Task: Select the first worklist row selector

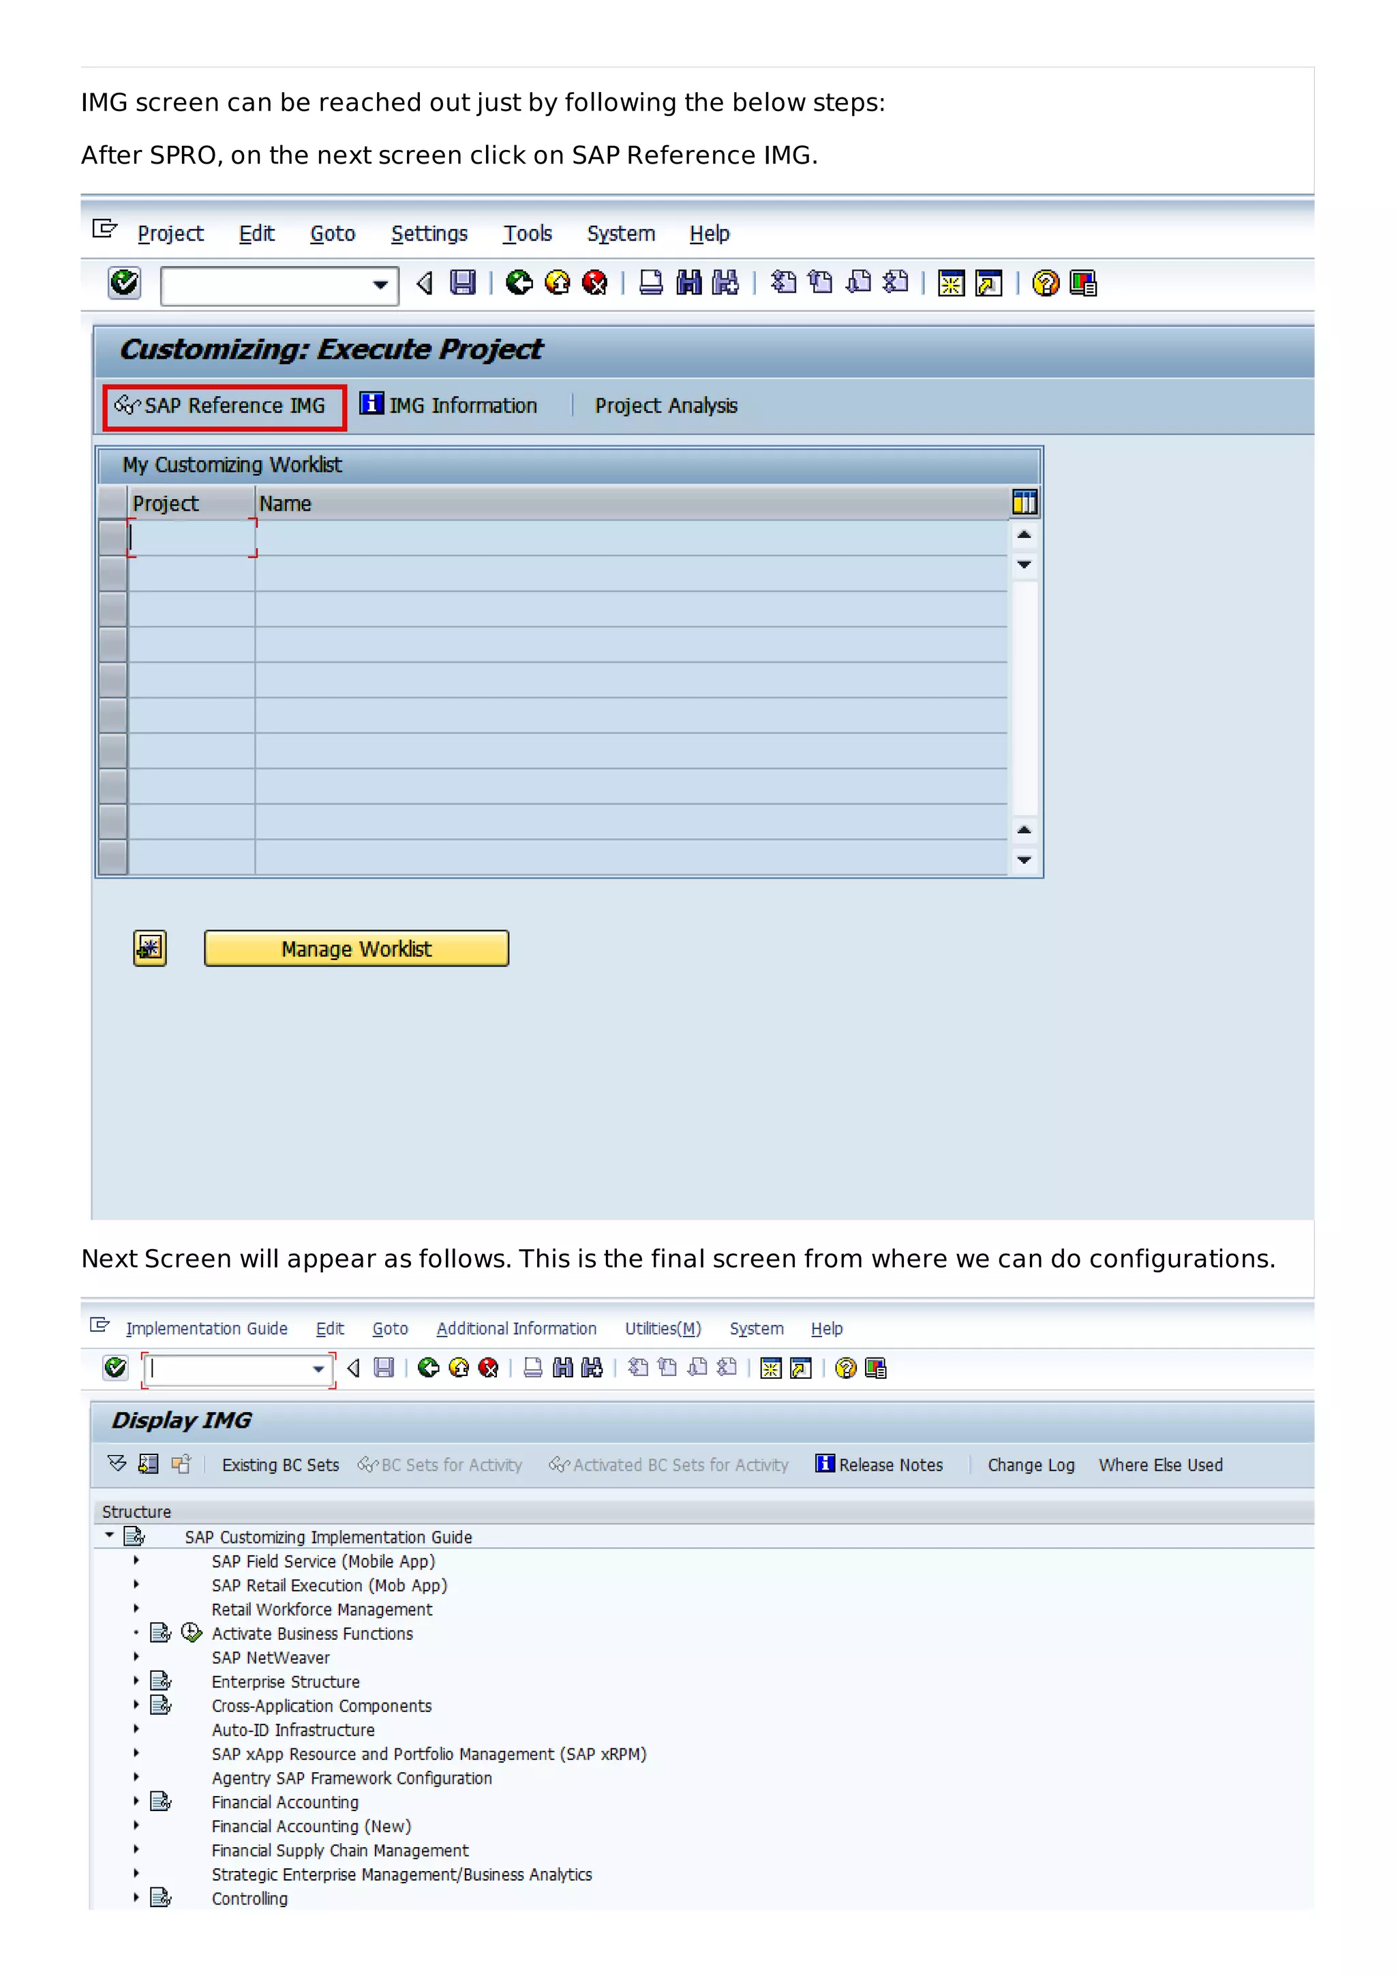Action: coord(112,538)
